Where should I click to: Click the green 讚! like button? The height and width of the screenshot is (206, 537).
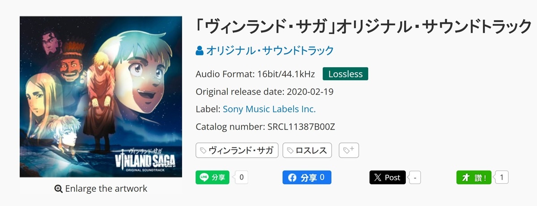click(473, 178)
